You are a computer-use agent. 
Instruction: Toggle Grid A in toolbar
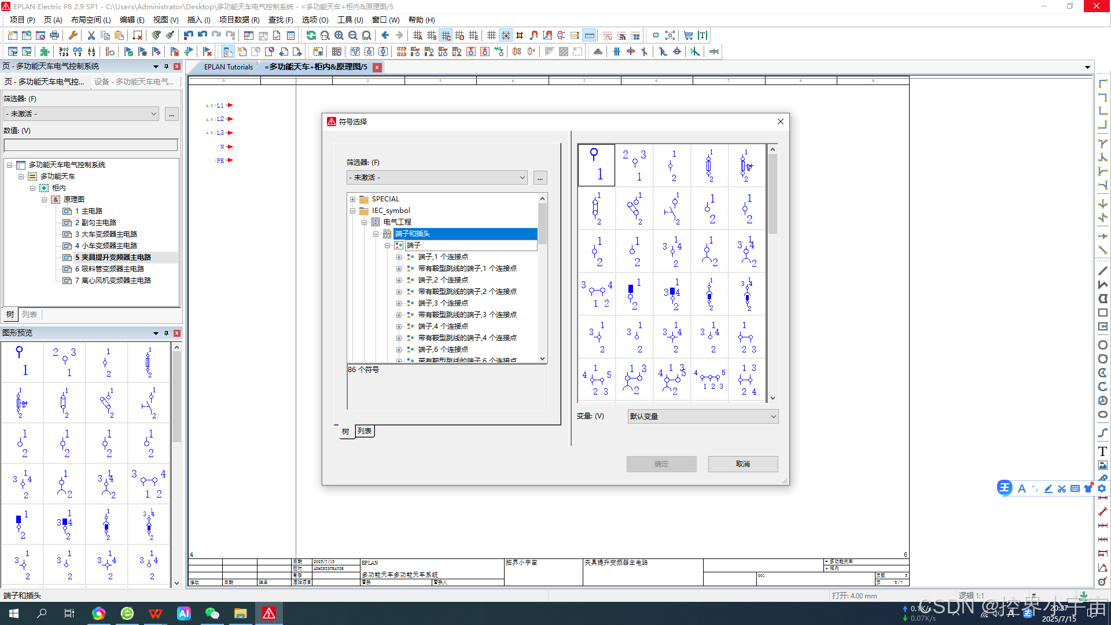click(418, 35)
